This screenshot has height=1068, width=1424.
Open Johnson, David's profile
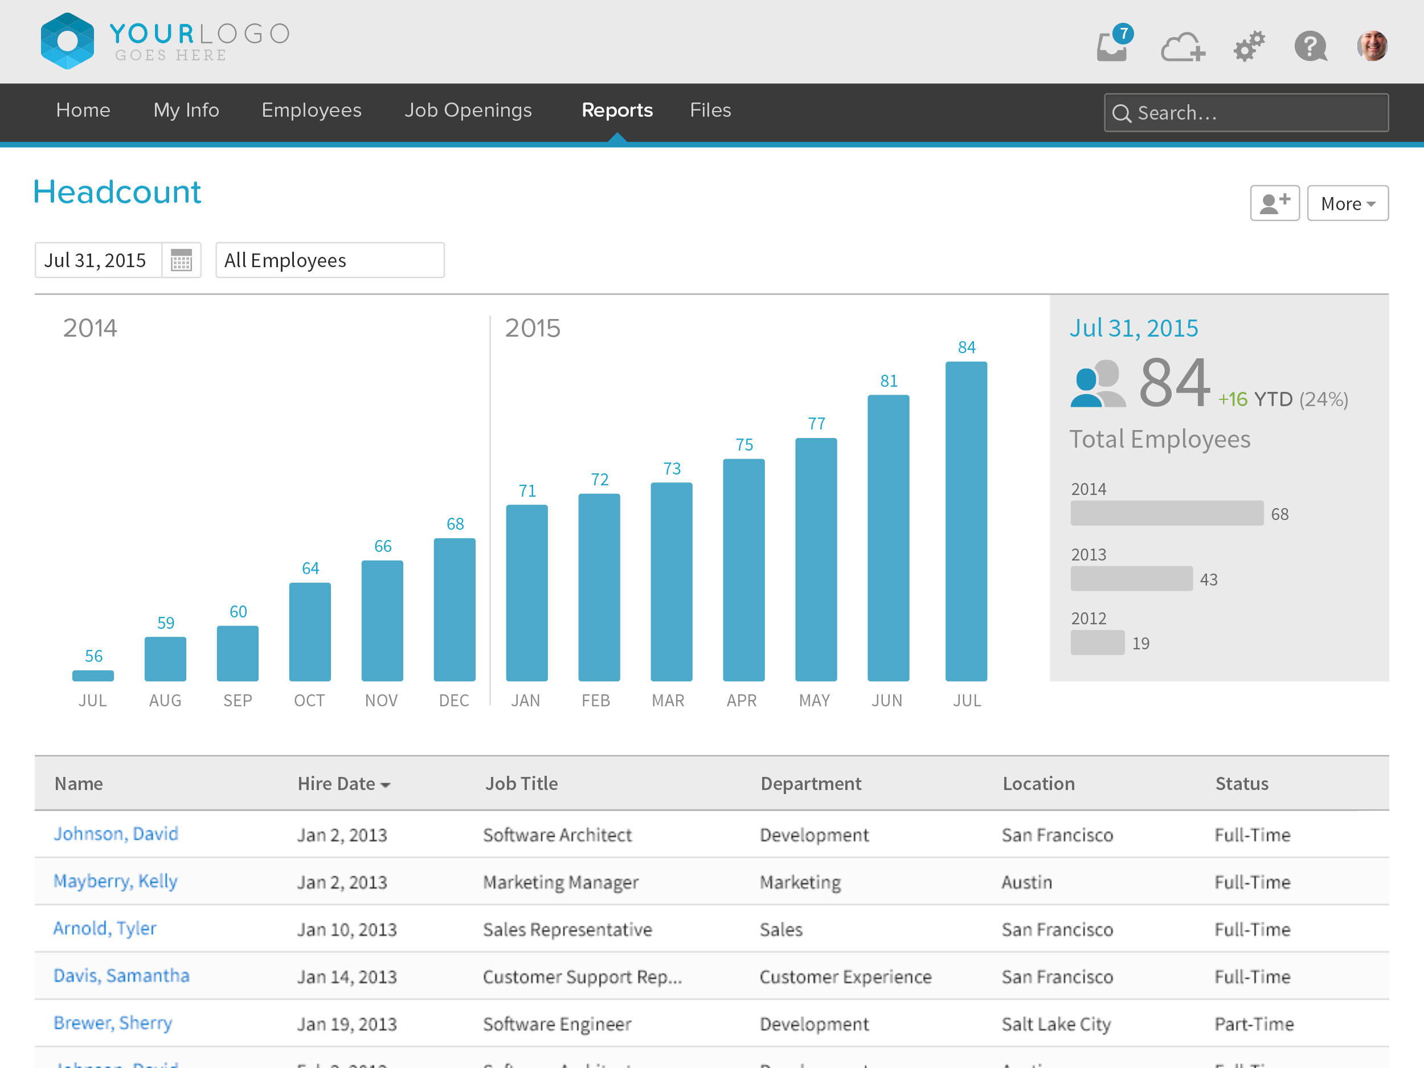(x=116, y=834)
